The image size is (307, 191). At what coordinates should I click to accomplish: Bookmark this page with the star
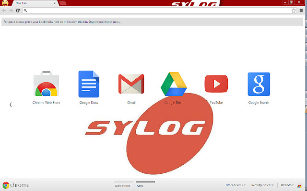point(294,11)
